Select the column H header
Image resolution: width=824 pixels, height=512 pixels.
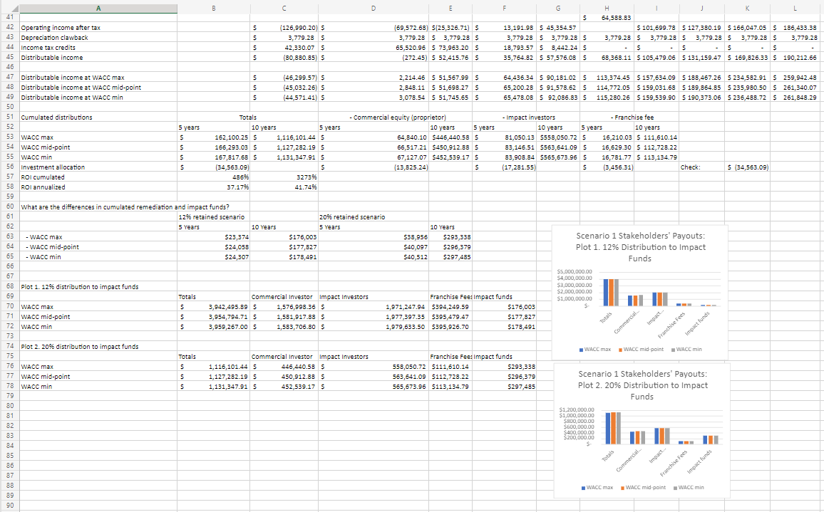[x=607, y=7]
